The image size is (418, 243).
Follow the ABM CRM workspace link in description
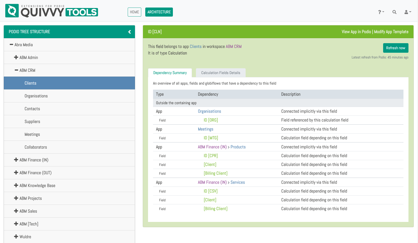[x=234, y=47]
